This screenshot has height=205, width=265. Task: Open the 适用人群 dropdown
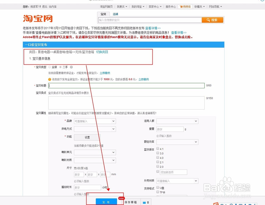pos(178,121)
